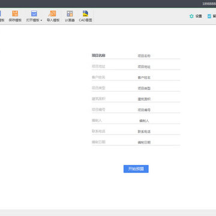Image resolution: width=216 pixels, height=216 pixels.
Task: Click the blue icon right of 设置
Action: coord(209,16)
